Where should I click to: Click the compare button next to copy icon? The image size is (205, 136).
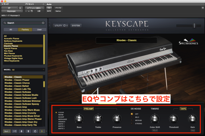(x=39, y=11)
